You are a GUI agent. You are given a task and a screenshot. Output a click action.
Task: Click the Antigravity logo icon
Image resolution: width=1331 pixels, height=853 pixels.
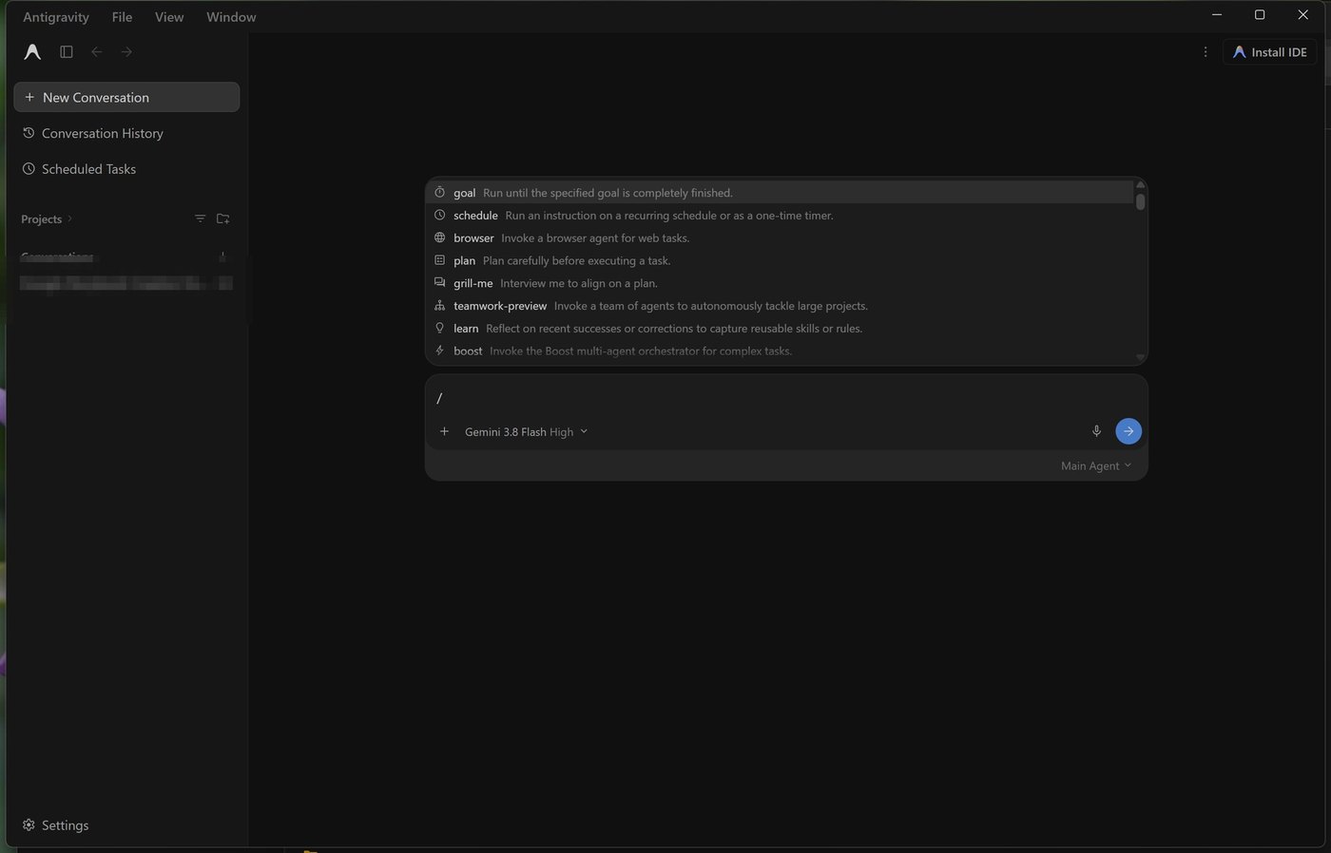[x=32, y=52]
